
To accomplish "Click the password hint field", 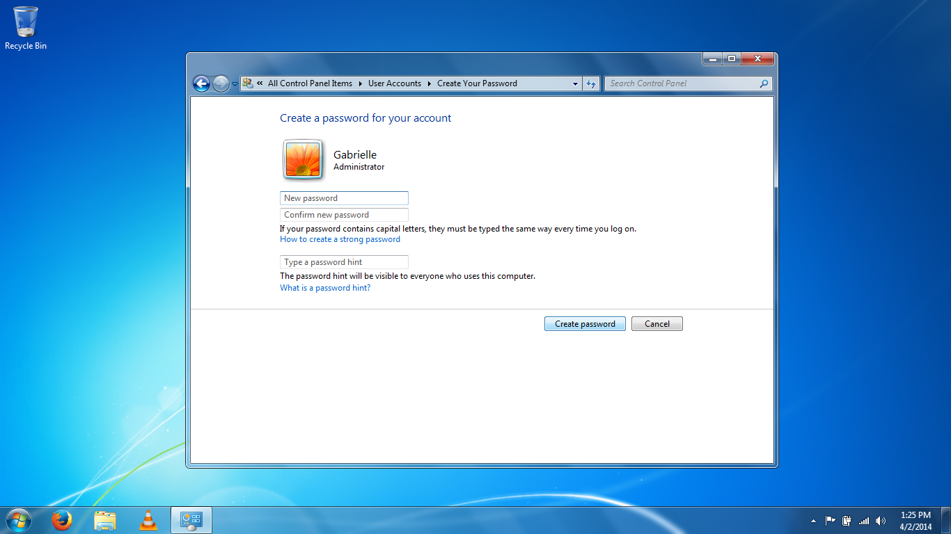I will (344, 262).
